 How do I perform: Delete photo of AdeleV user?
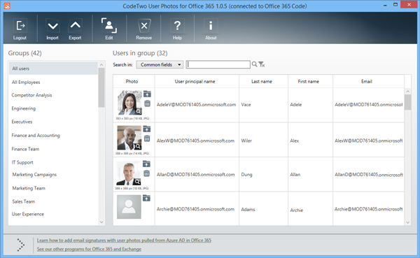pos(147,103)
